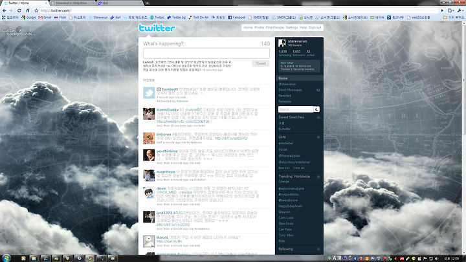Switch to the durl browser tab
The image size is (466, 262).
pos(120,3)
